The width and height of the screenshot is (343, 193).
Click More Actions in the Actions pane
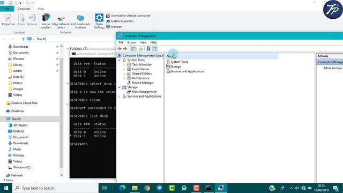coord(333,68)
